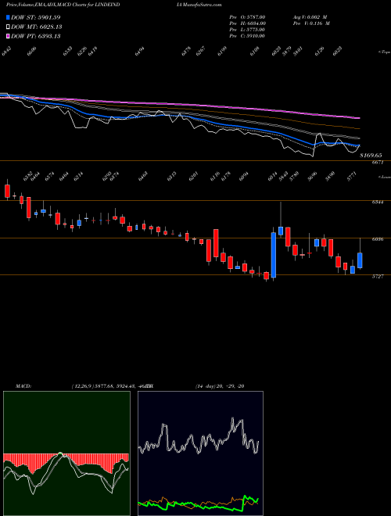
Task: Click the 6671 price level label
Action: click(377, 163)
